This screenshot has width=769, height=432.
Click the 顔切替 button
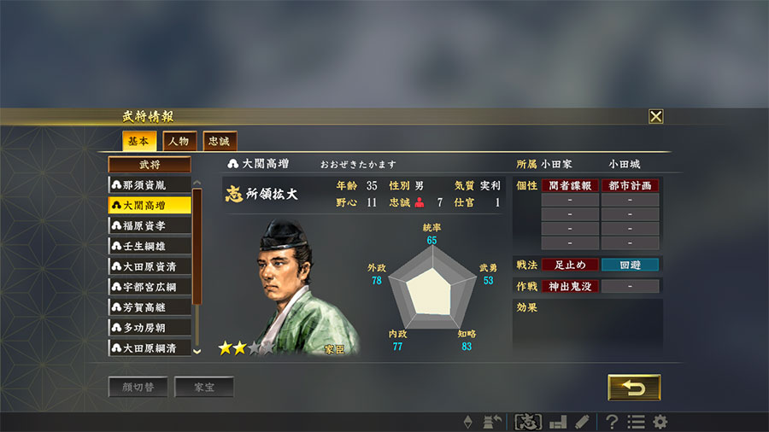[138, 387]
